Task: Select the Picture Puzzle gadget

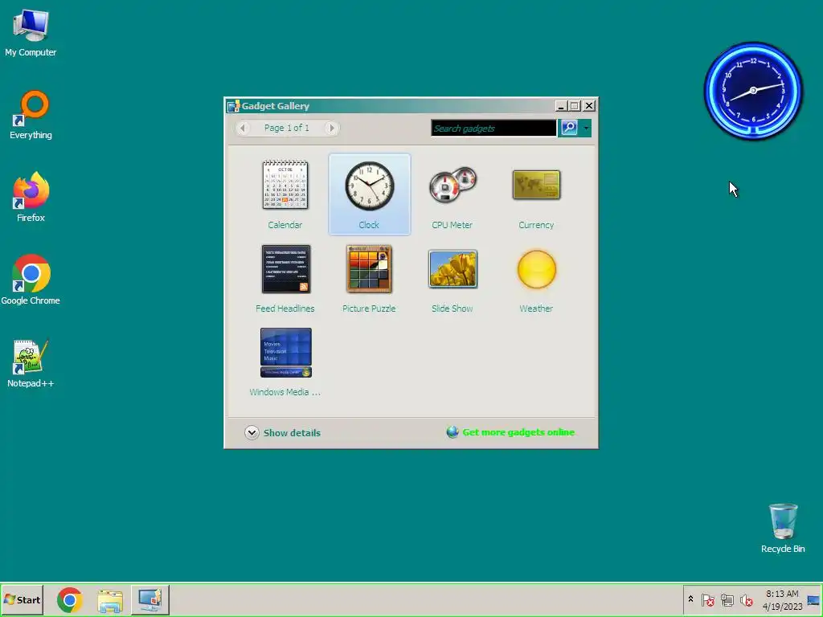Action: [x=369, y=278]
